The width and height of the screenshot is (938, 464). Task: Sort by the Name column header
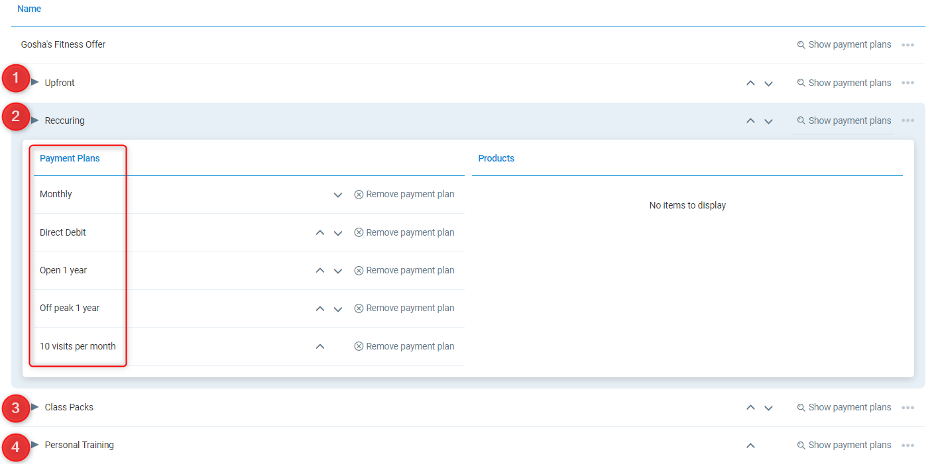point(29,9)
